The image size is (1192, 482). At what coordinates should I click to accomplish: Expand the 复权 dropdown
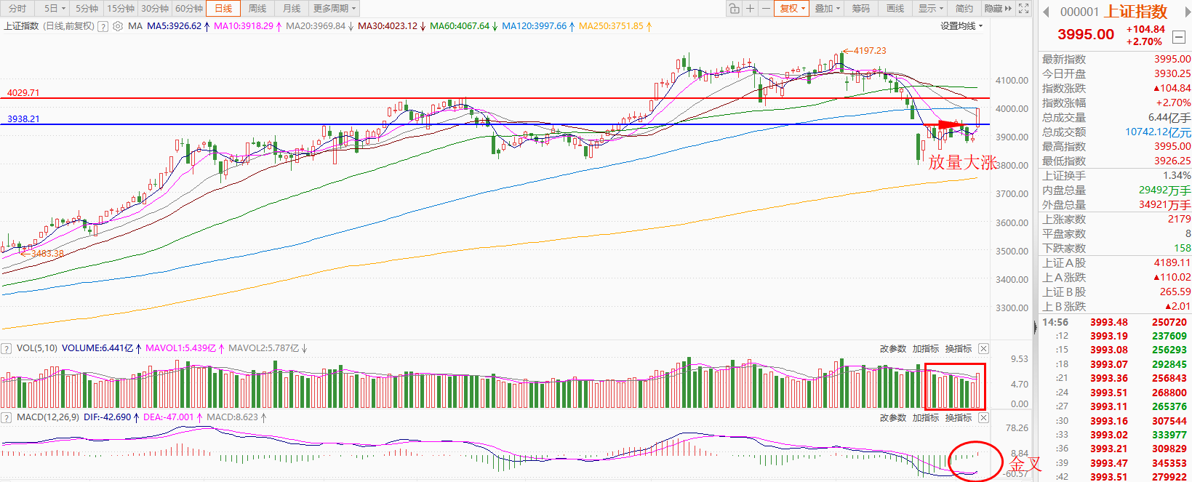pyautogui.click(x=792, y=9)
